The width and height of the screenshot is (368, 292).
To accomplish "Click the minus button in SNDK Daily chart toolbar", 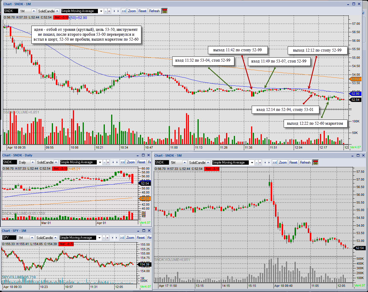I will pyautogui.click(x=105, y=162).
